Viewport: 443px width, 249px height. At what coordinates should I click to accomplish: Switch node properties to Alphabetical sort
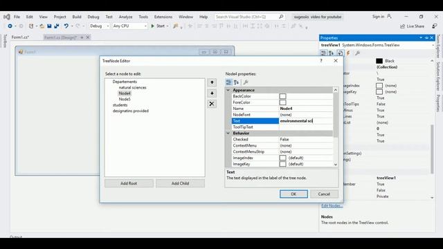(237, 82)
